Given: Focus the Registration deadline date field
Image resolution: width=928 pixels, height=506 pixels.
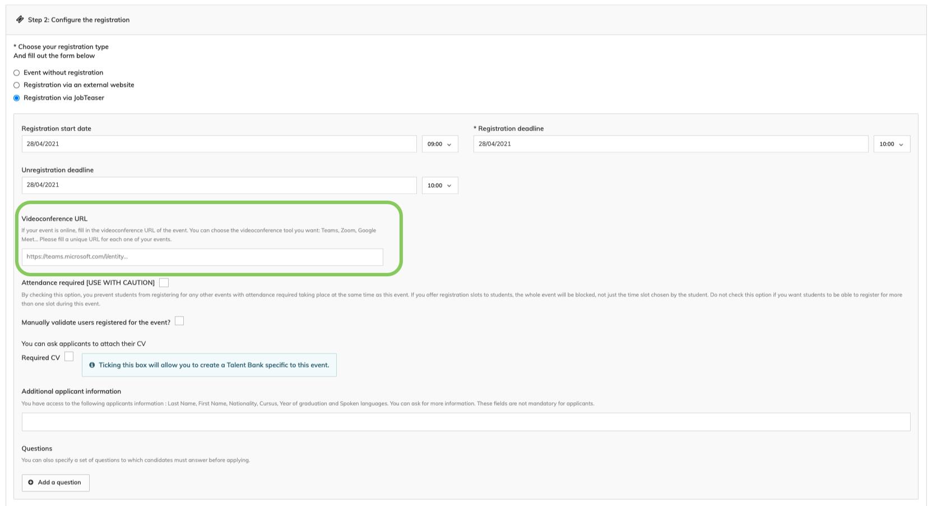Looking at the screenshot, I should (x=670, y=144).
